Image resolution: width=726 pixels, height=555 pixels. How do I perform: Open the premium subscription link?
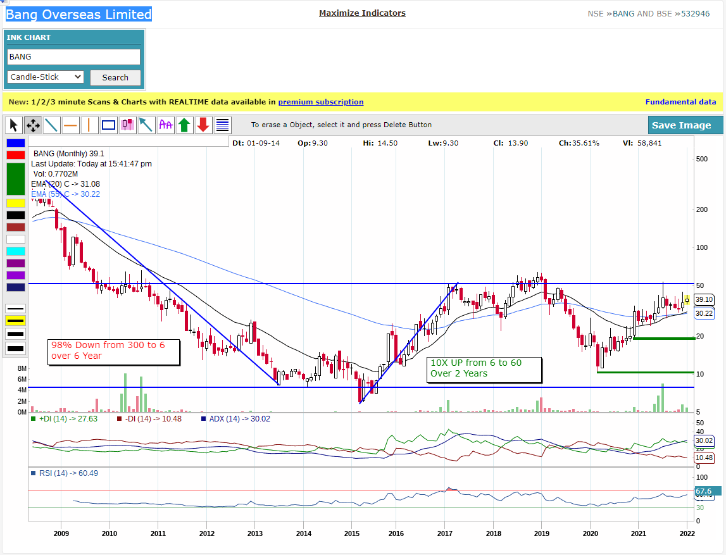[321, 102]
